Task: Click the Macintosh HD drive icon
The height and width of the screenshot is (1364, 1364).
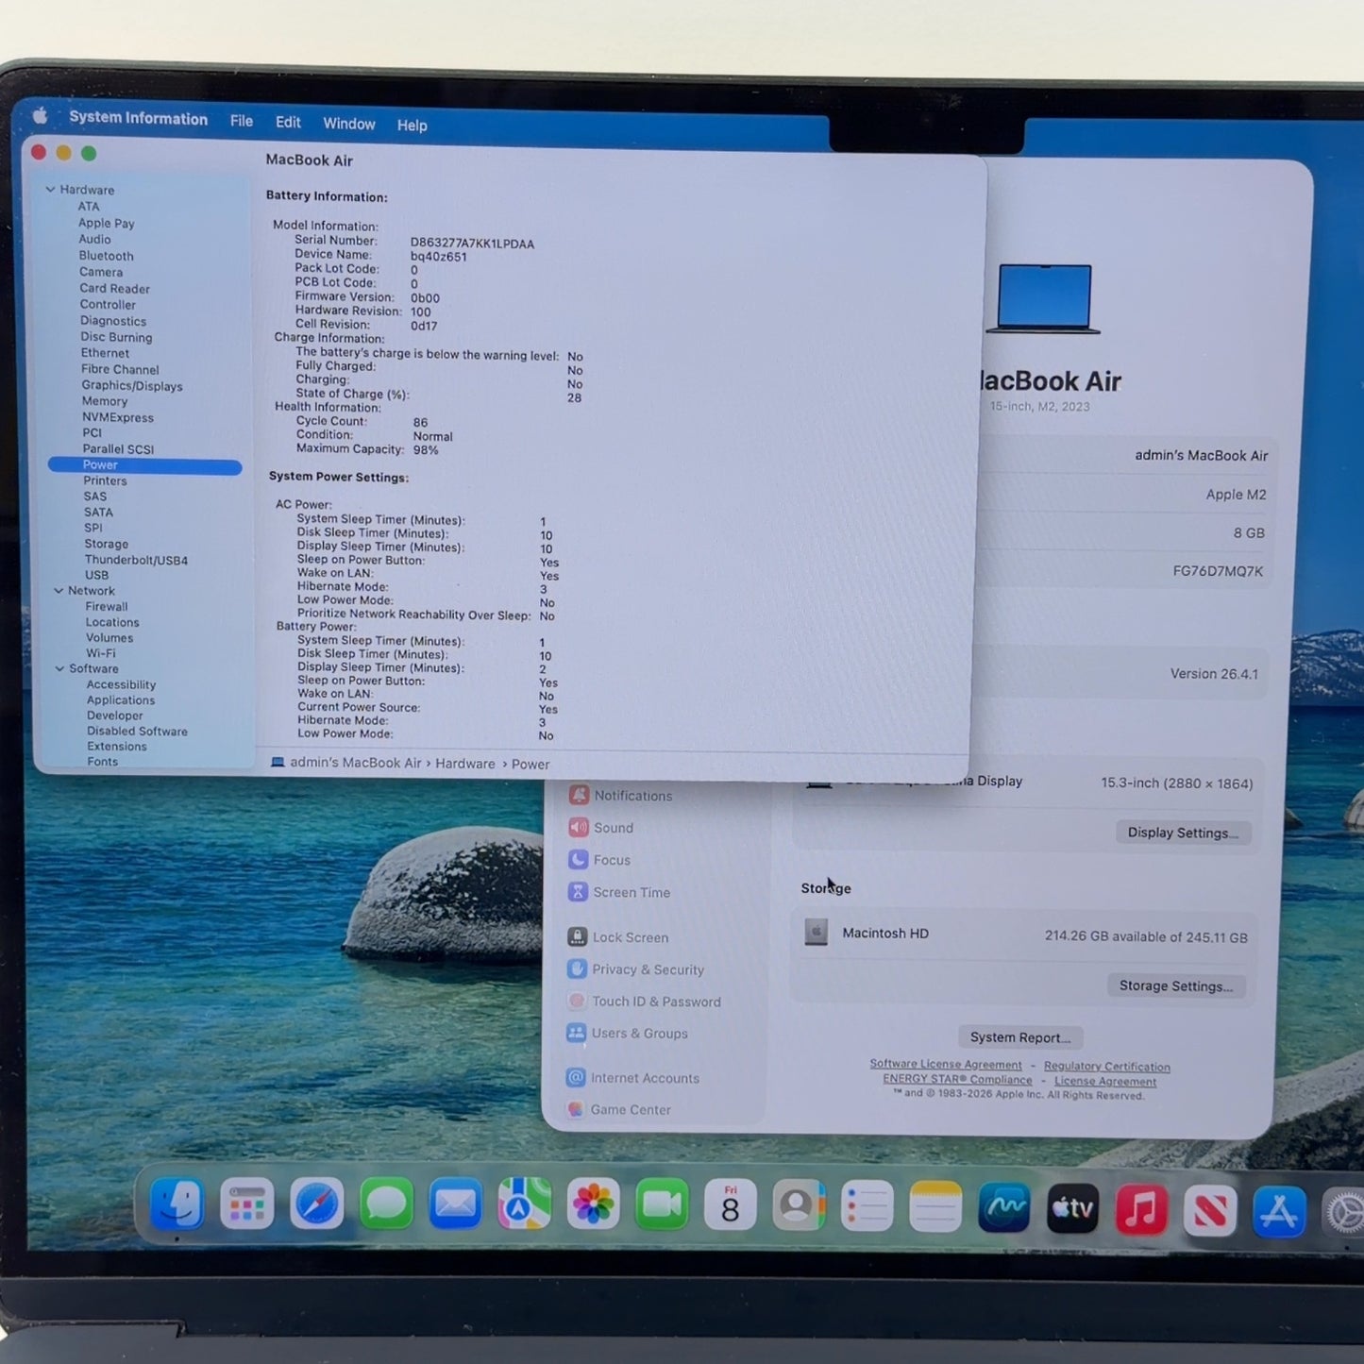Action: (x=817, y=933)
